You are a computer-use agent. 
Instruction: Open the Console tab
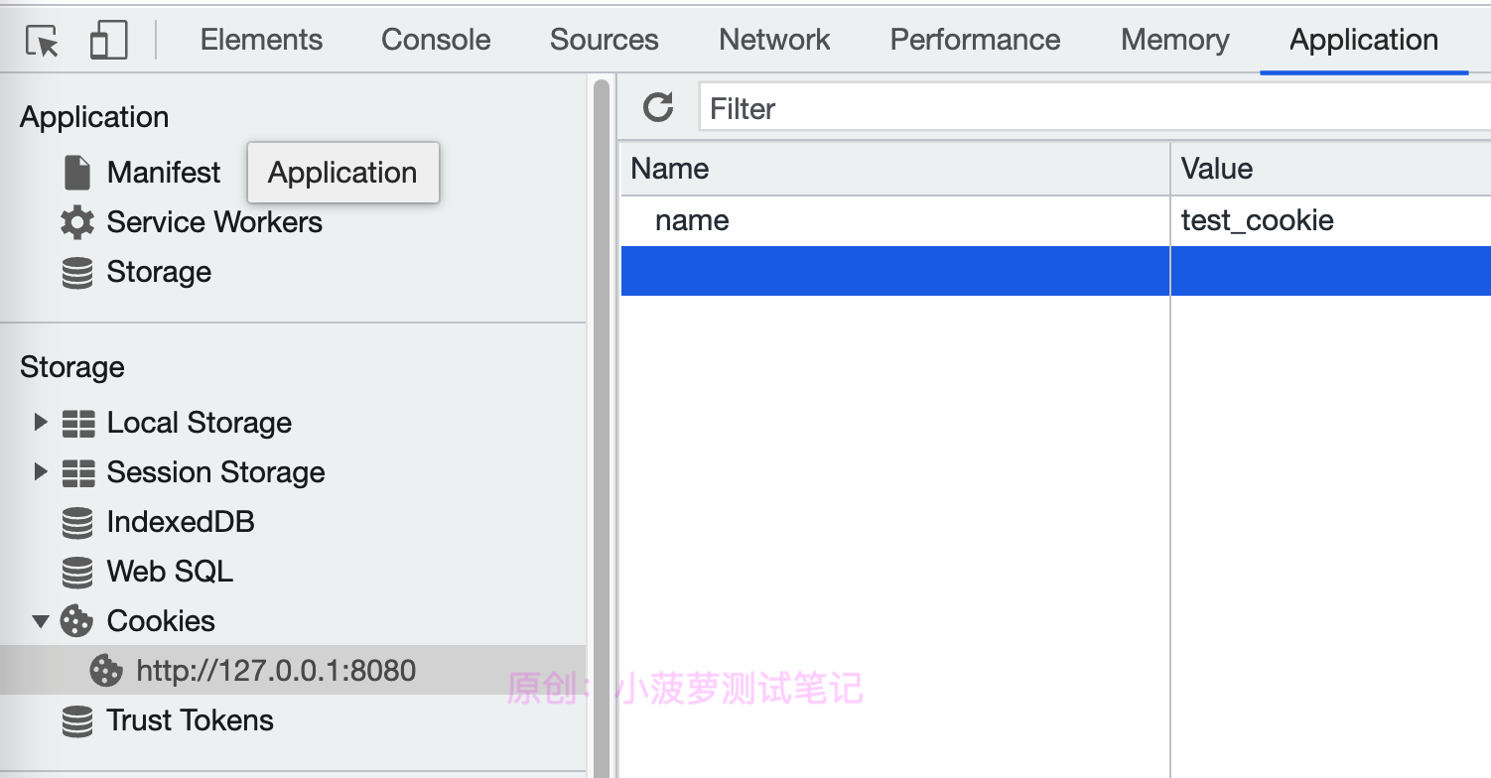tap(435, 39)
